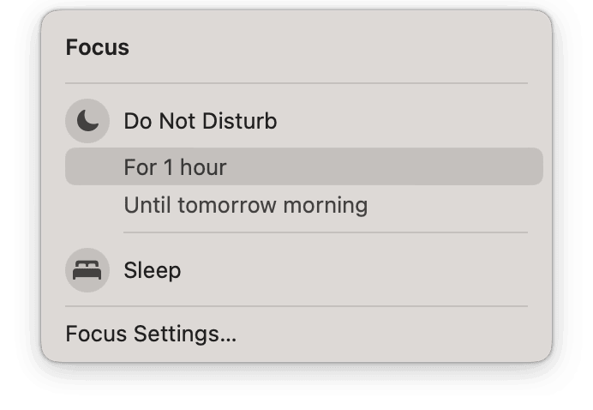This screenshot has height=410, width=593.
Task: Choose "Until tomorrow morning" duration option
Action: click(245, 206)
